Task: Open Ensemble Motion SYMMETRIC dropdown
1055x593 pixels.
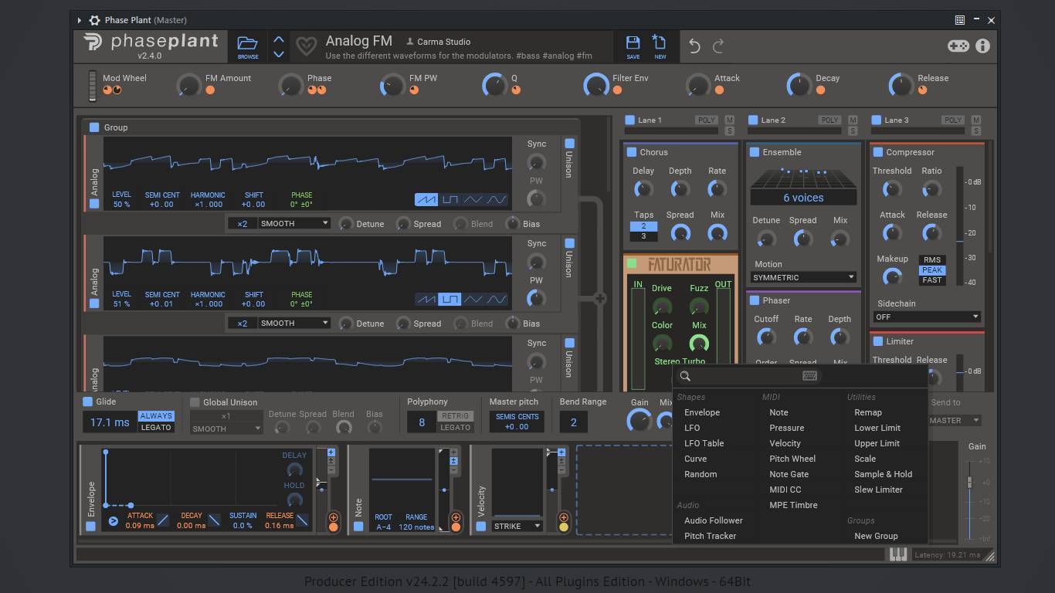Action: 803,277
